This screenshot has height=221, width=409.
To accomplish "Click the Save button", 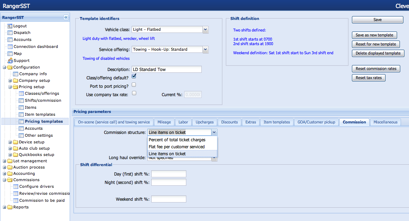I will (377, 20).
